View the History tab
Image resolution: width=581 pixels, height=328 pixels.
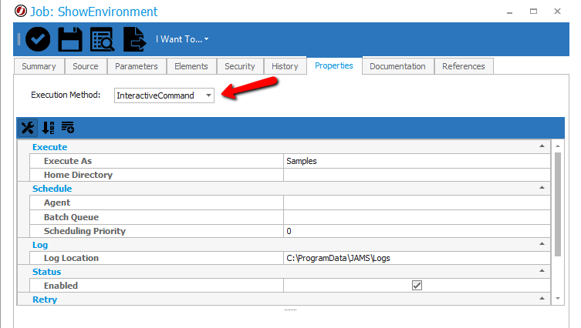tap(285, 66)
